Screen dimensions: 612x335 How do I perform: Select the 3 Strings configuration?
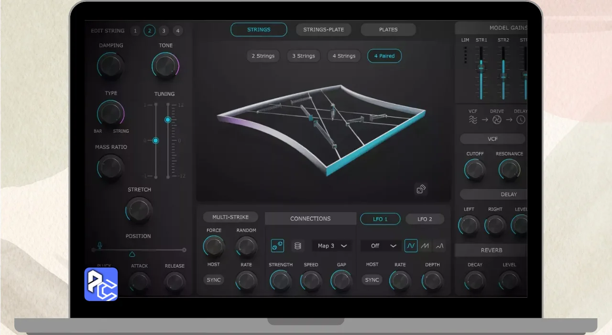click(x=304, y=56)
